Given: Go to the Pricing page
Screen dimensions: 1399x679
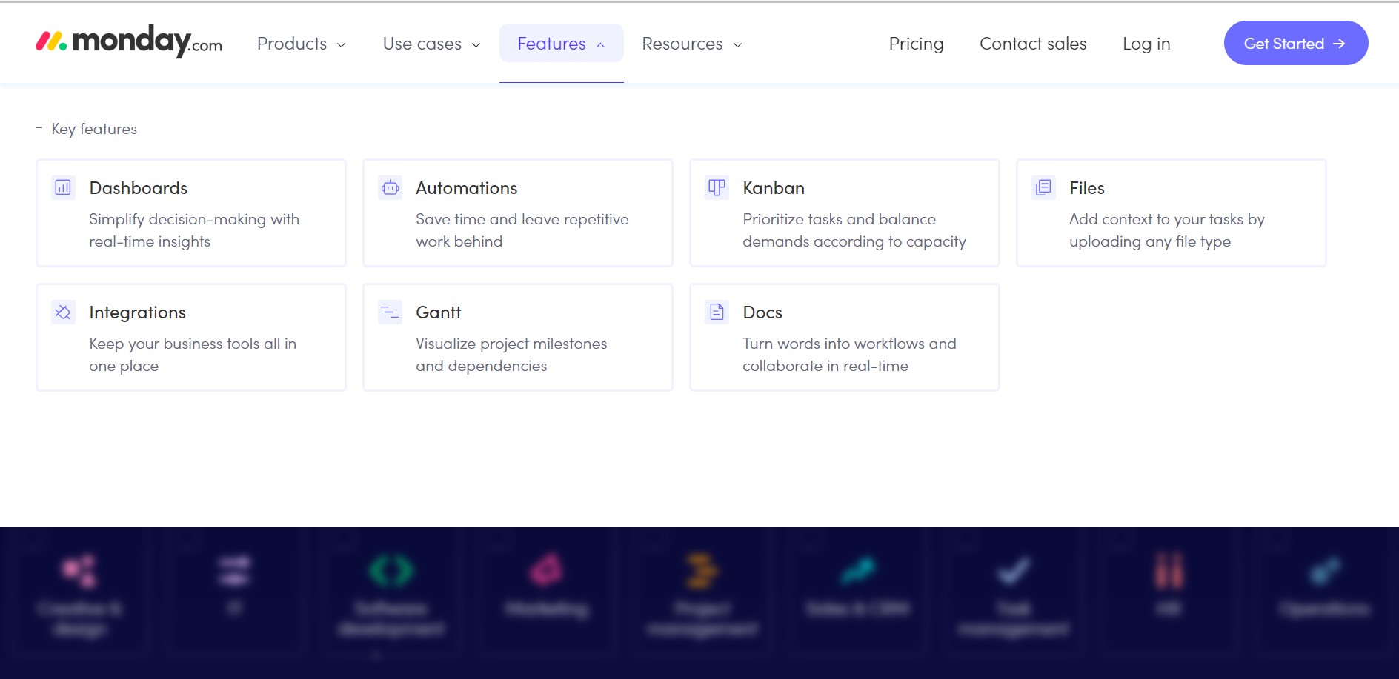Looking at the screenshot, I should pyautogui.click(x=916, y=44).
